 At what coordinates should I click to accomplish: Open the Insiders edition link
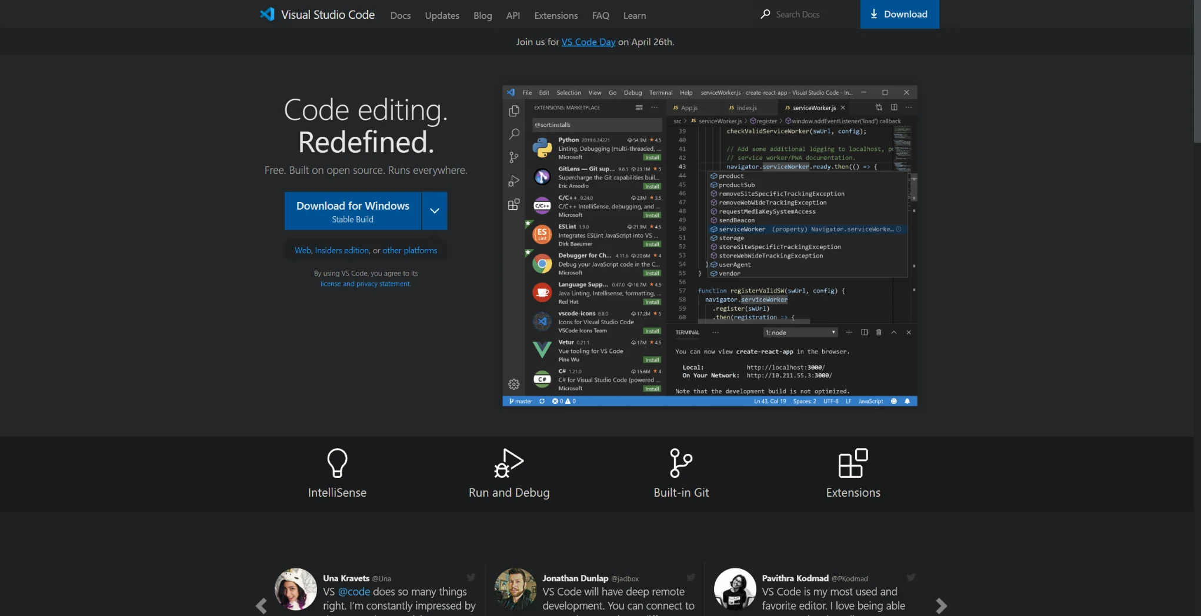(x=342, y=250)
